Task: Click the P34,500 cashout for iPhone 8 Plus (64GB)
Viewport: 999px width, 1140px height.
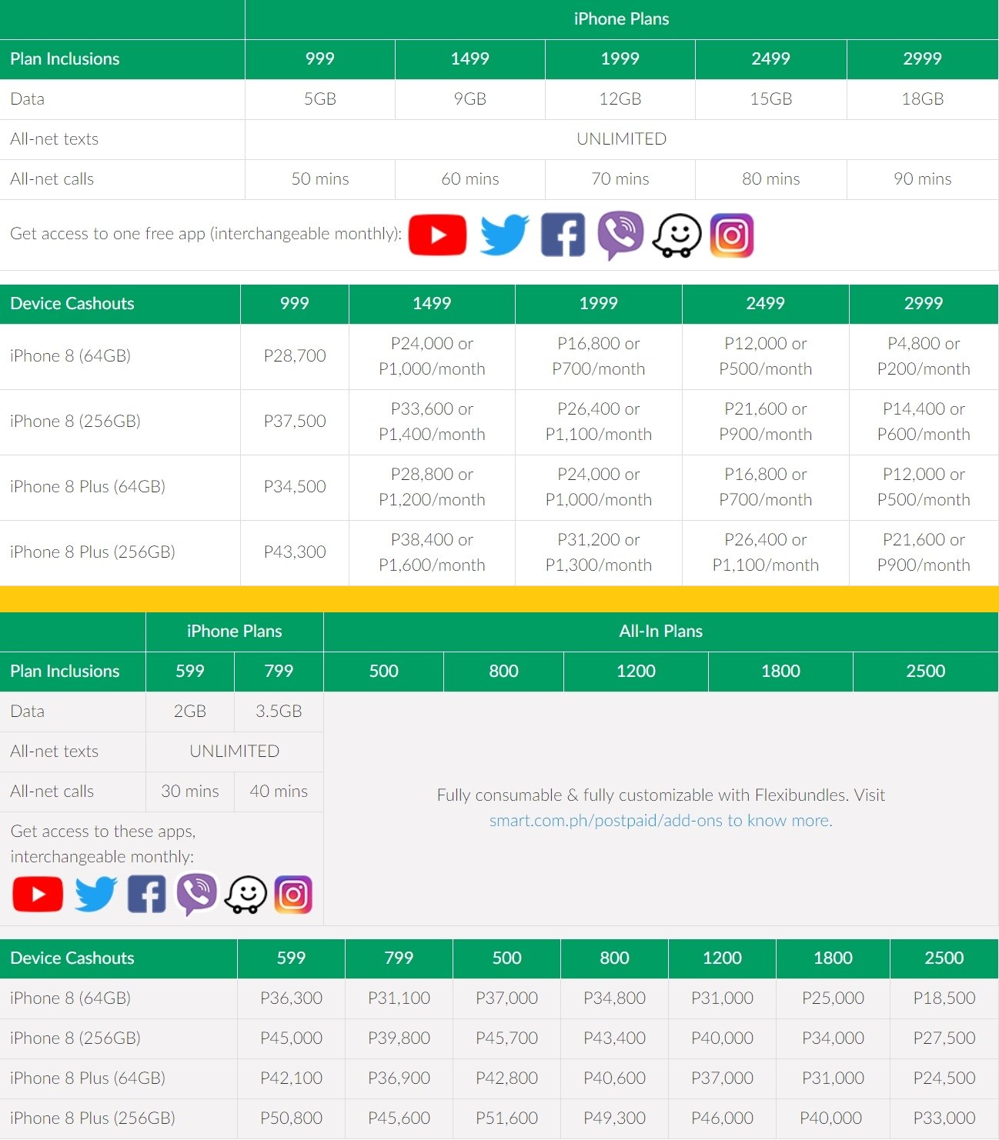Action: 295,487
